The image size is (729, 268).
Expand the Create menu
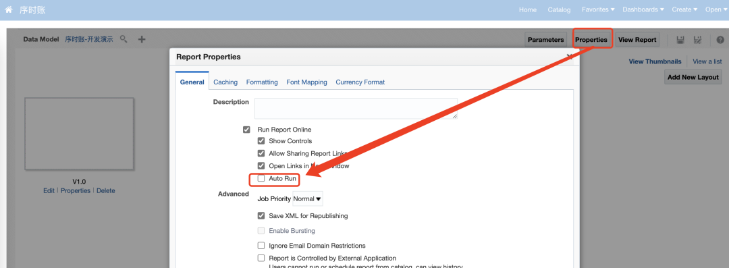pyautogui.click(x=684, y=9)
